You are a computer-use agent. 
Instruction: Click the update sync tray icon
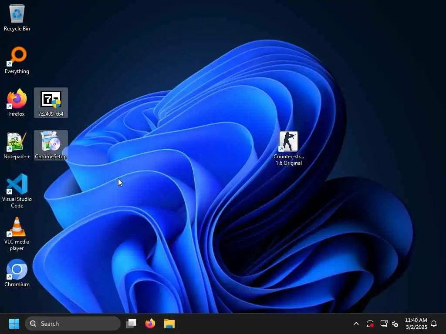click(370, 324)
